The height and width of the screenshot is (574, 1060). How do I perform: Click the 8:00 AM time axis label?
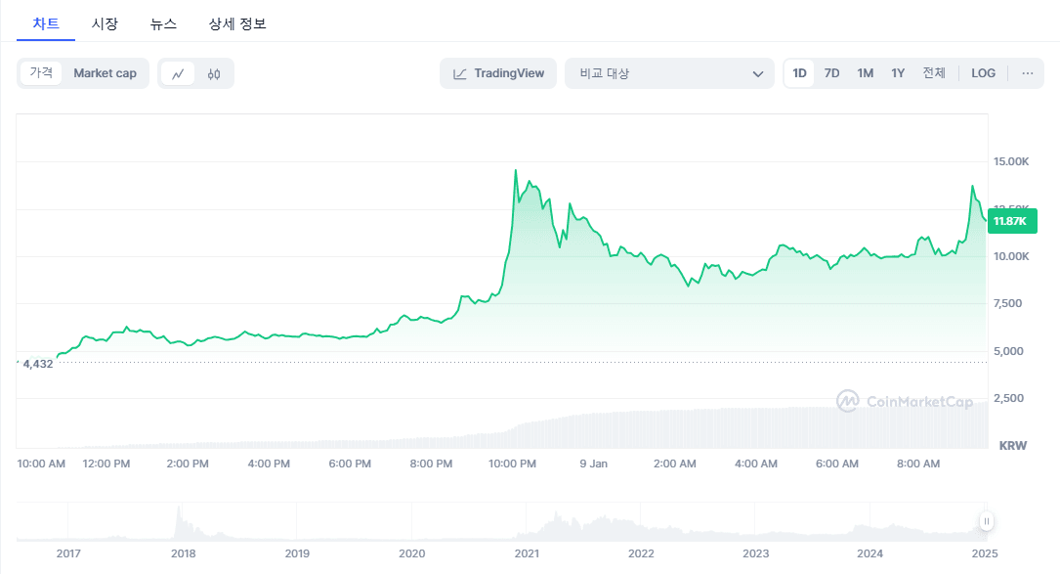(x=918, y=464)
